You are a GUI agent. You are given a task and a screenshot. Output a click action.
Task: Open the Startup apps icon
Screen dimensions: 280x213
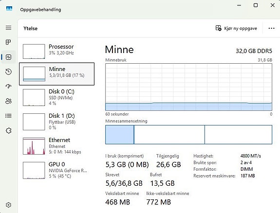8,87
